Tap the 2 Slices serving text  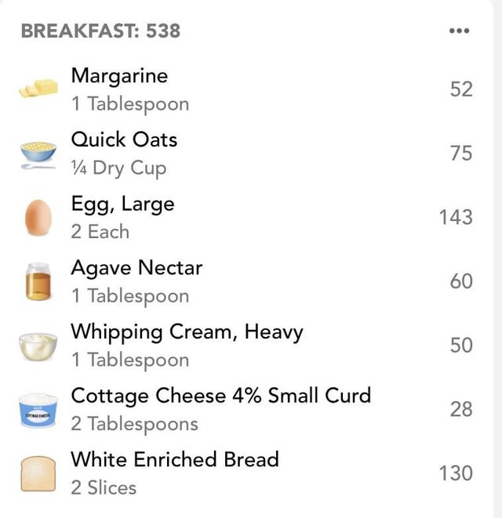click(x=104, y=487)
